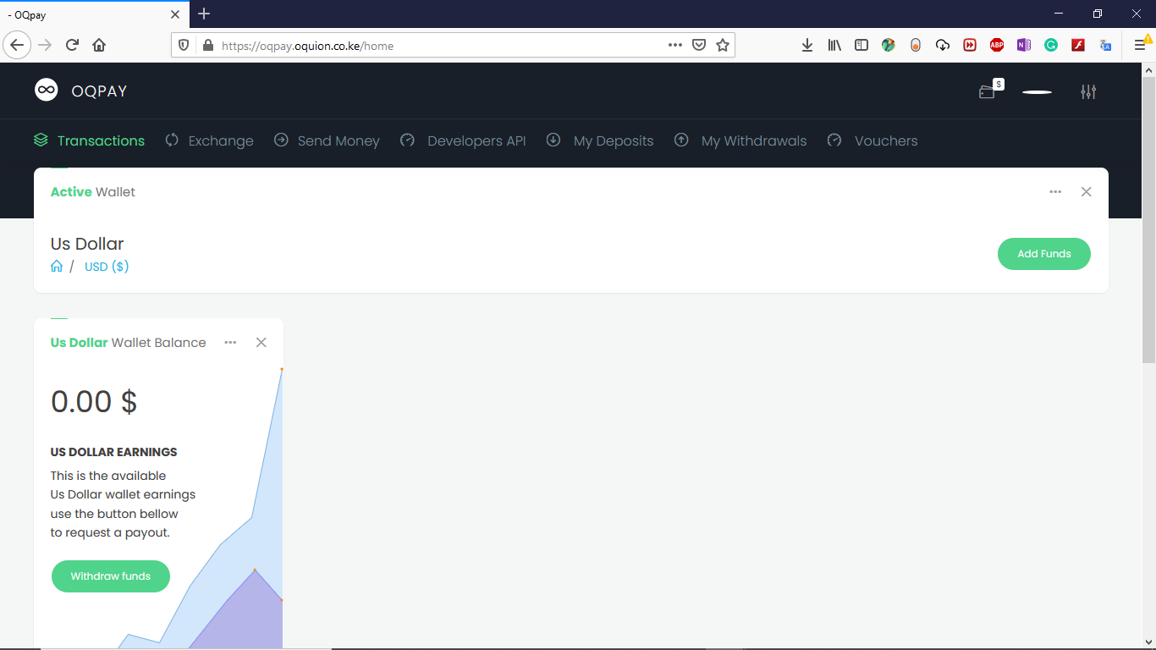The width and height of the screenshot is (1156, 650).
Task: Click the site security padlock icon
Action: (207, 46)
